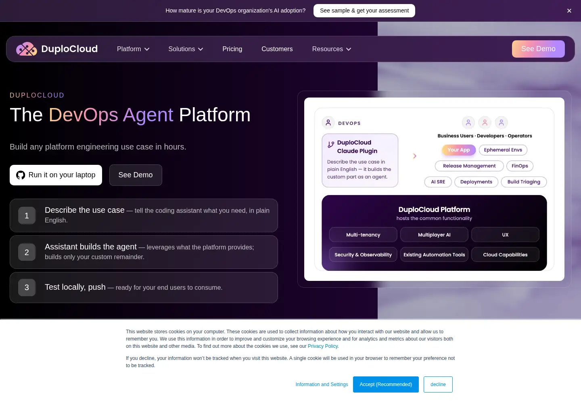
Task: Click the git branch icon beside Claude Plugin
Action: point(331,144)
